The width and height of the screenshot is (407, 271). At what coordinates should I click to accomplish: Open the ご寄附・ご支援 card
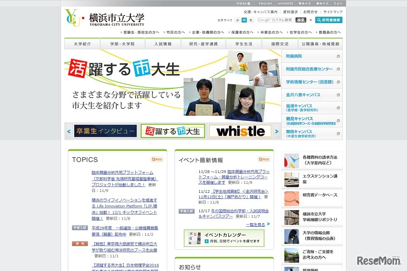click(x=312, y=255)
